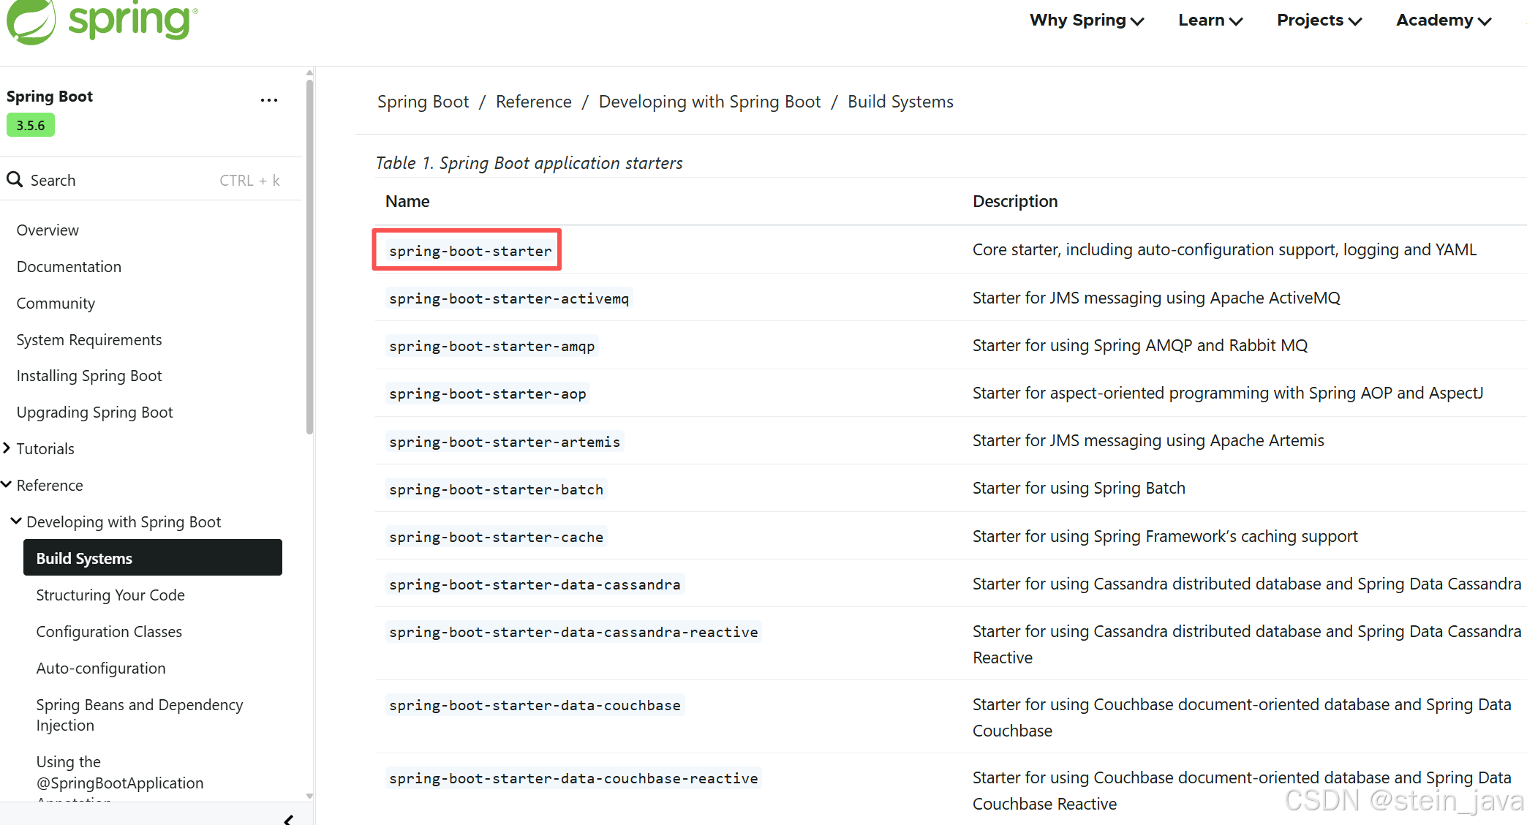
Task: Collapse Developing with Spring Boot section
Action: pos(16,521)
